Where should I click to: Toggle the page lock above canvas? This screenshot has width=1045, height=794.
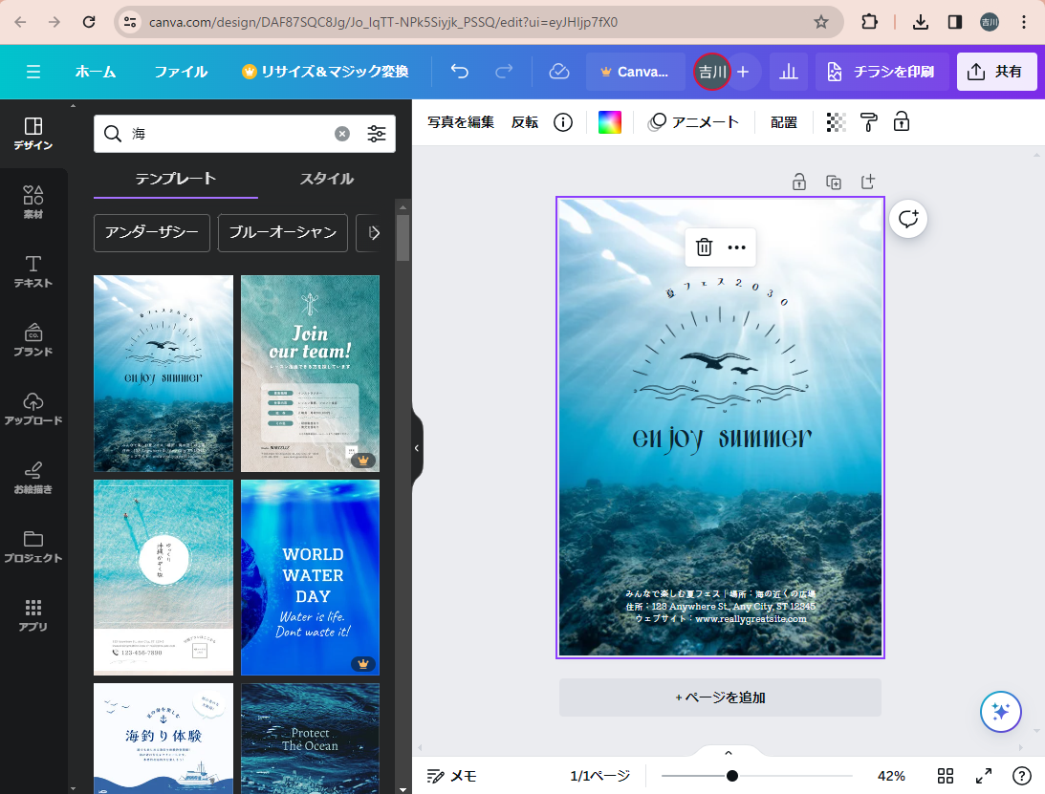point(799,182)
